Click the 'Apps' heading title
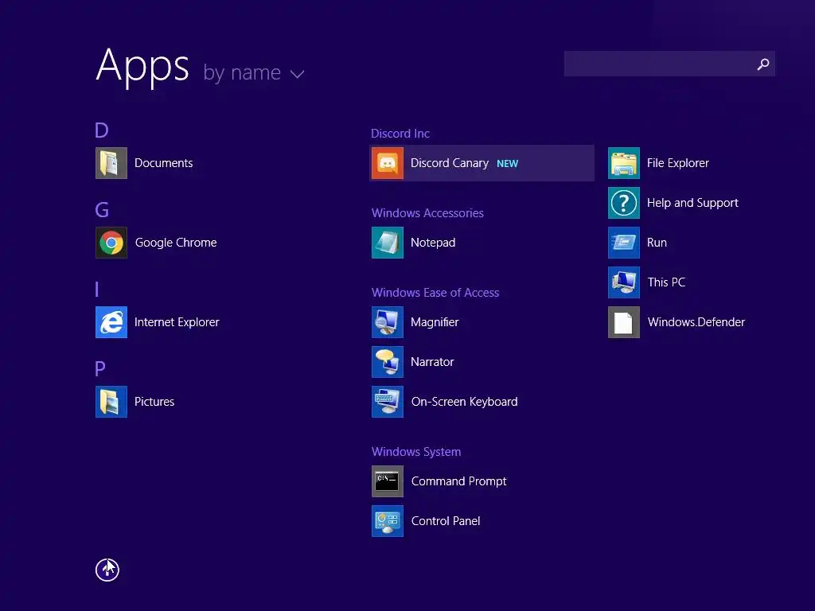Screen dimensions: 815x611 [142, 67]
